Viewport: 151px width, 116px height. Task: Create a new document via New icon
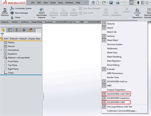(97, 3)
